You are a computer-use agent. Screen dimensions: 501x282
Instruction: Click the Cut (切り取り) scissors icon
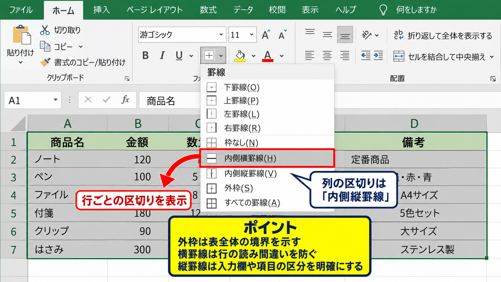(45, 30)
